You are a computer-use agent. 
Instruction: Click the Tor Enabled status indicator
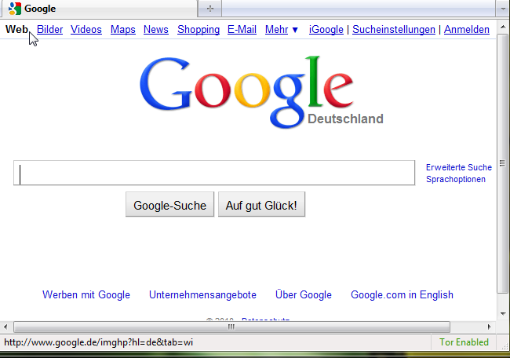tap(464, 342)
